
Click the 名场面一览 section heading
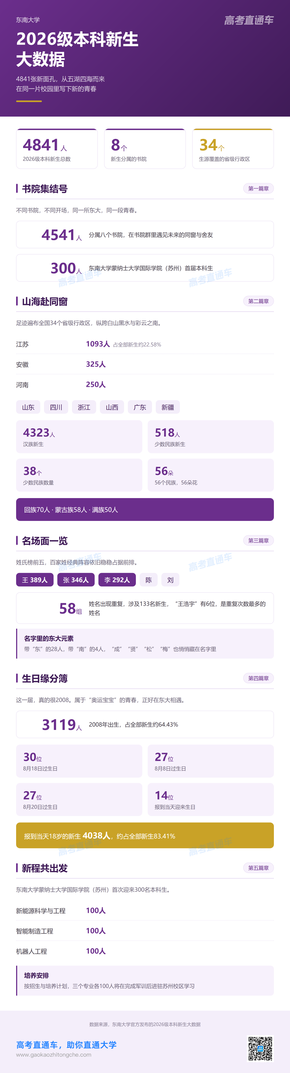click(45, 541)
